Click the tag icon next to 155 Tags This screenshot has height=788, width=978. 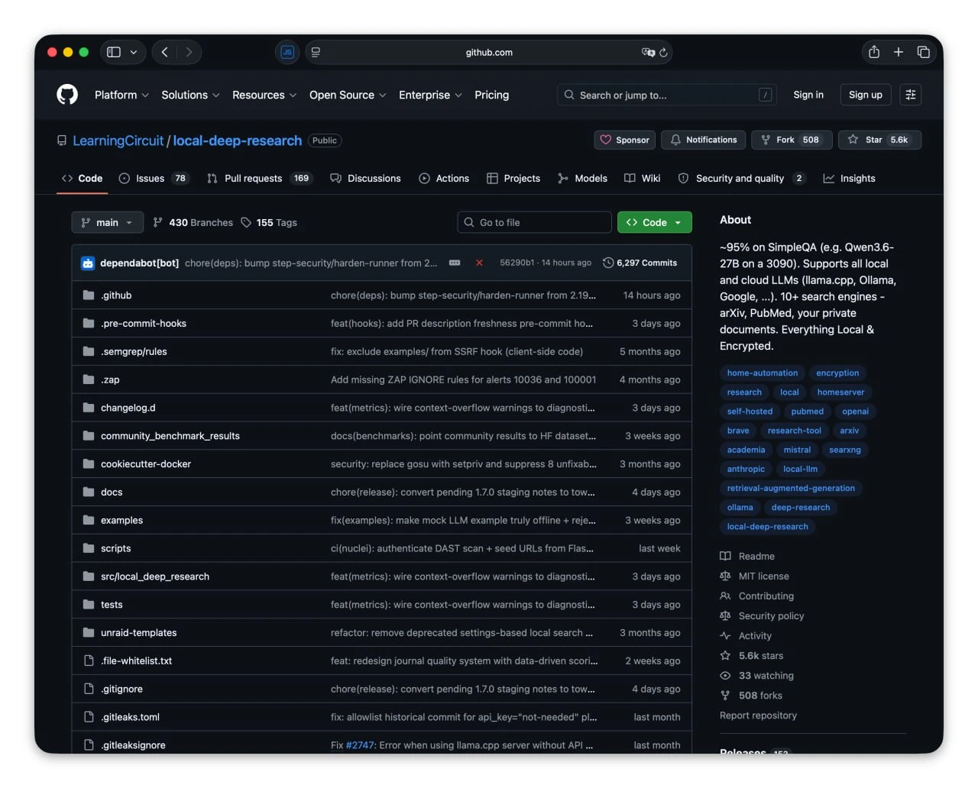click(246, 222)
